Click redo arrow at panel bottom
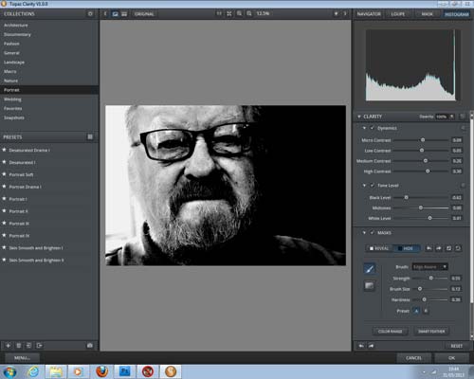Viewport: 474px width, 379px height. pyautogui.click(x=371, y=346)
